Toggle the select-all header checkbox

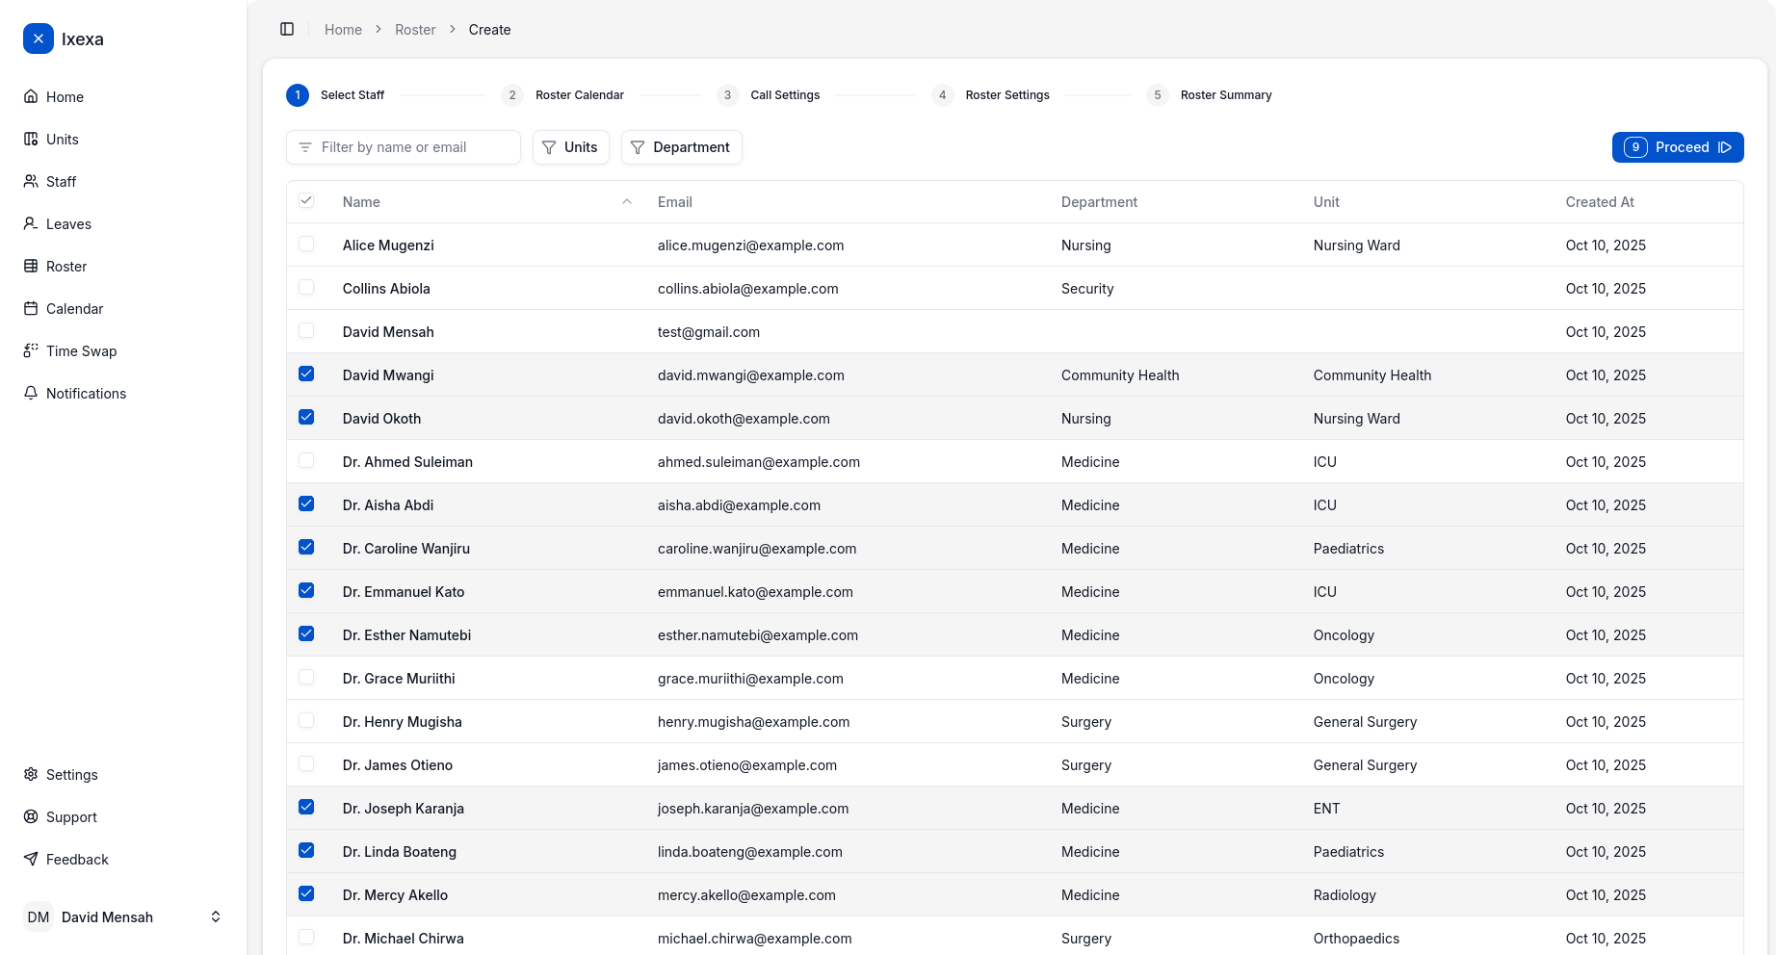pos(306,200)
